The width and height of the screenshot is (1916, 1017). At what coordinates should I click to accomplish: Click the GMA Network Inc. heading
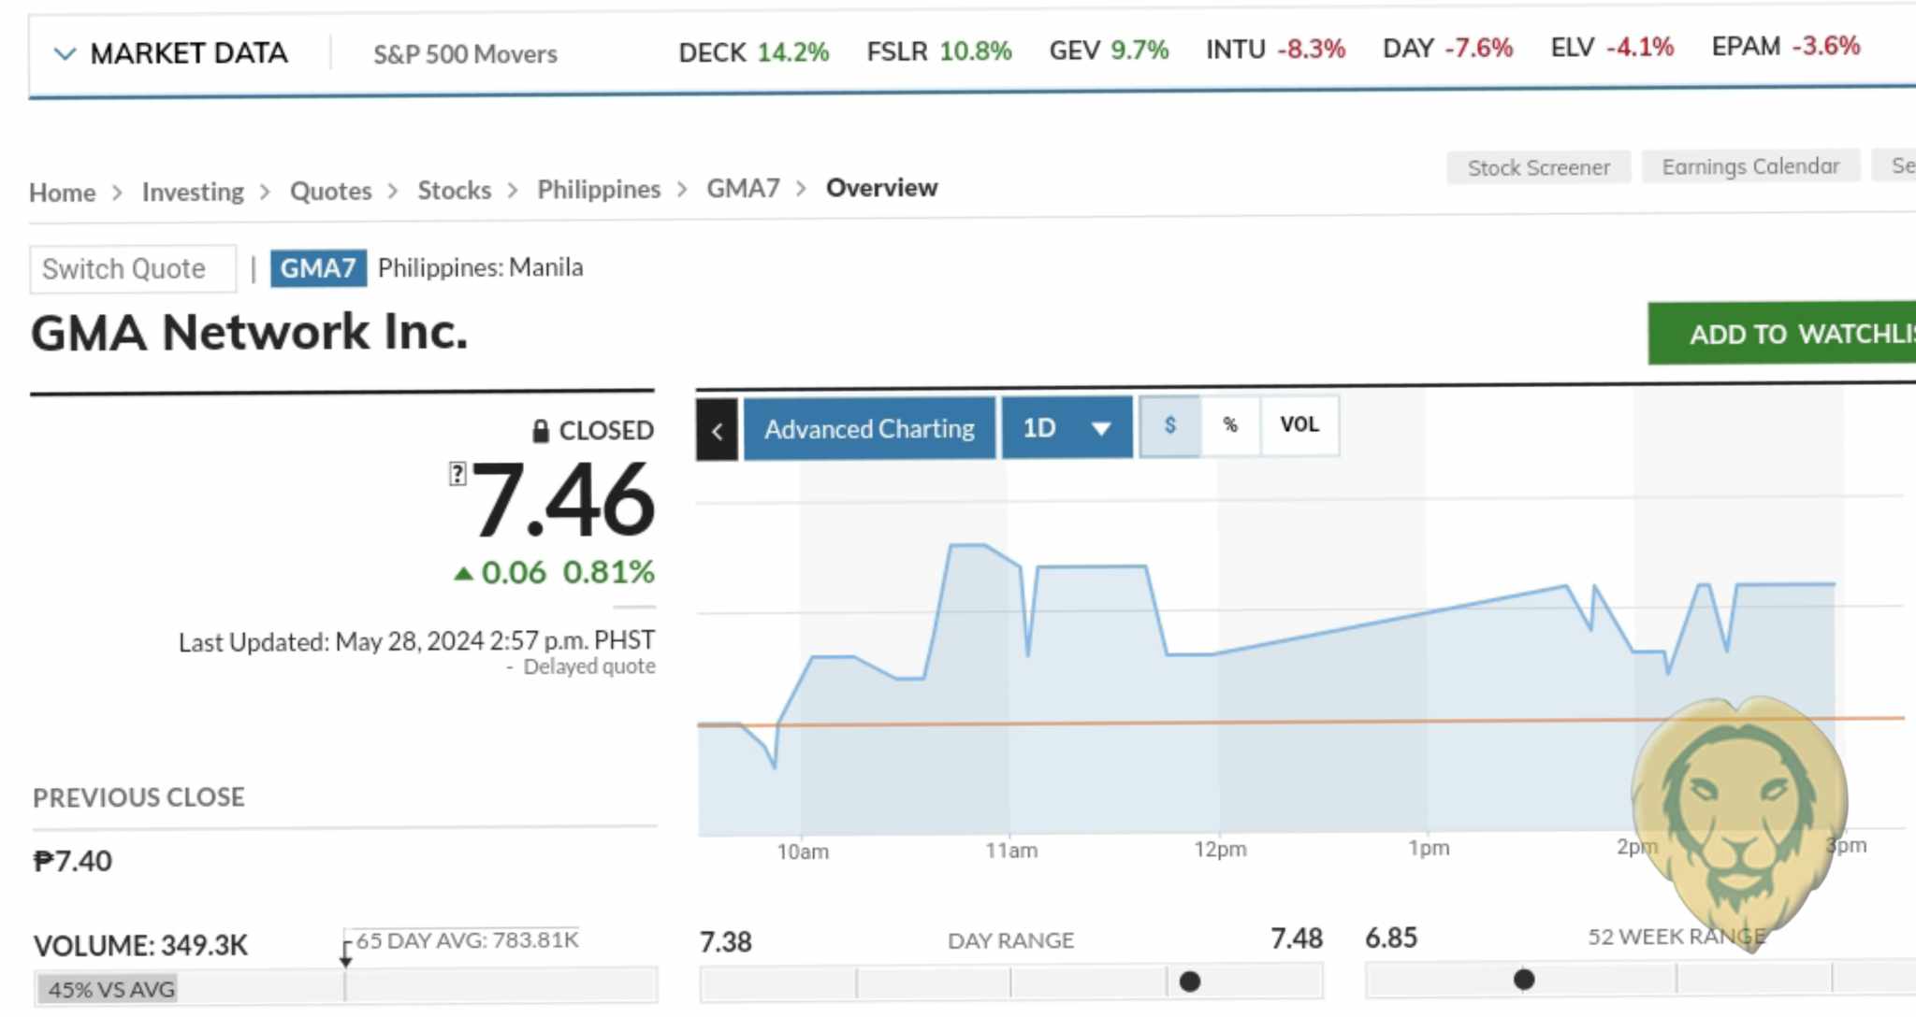point(249,333)
